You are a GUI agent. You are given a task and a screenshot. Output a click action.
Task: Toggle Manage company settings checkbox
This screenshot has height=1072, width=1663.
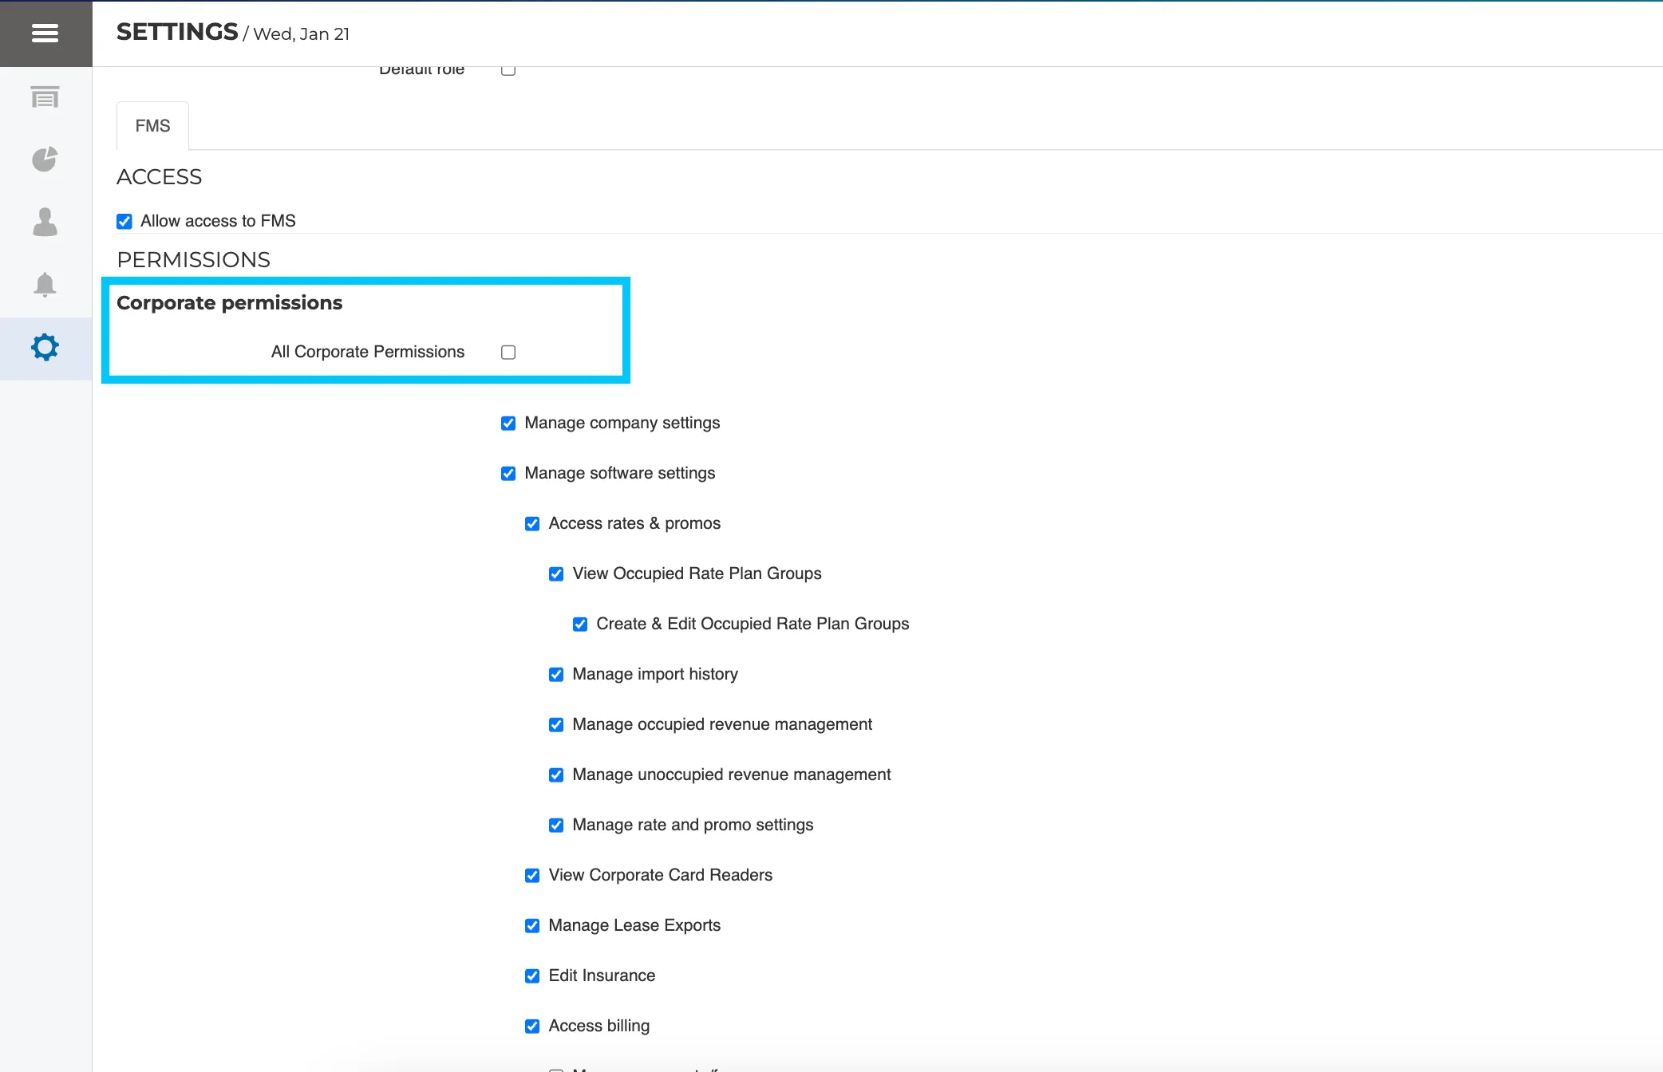point(508,424)
